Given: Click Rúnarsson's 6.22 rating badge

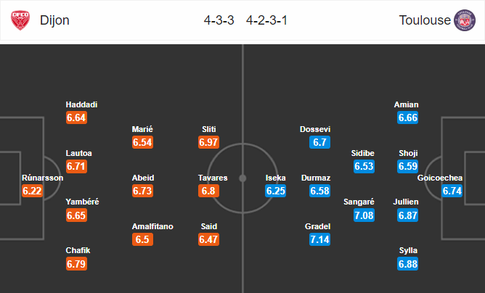Looking at the screenshot, I should click(x=32, y=191).
